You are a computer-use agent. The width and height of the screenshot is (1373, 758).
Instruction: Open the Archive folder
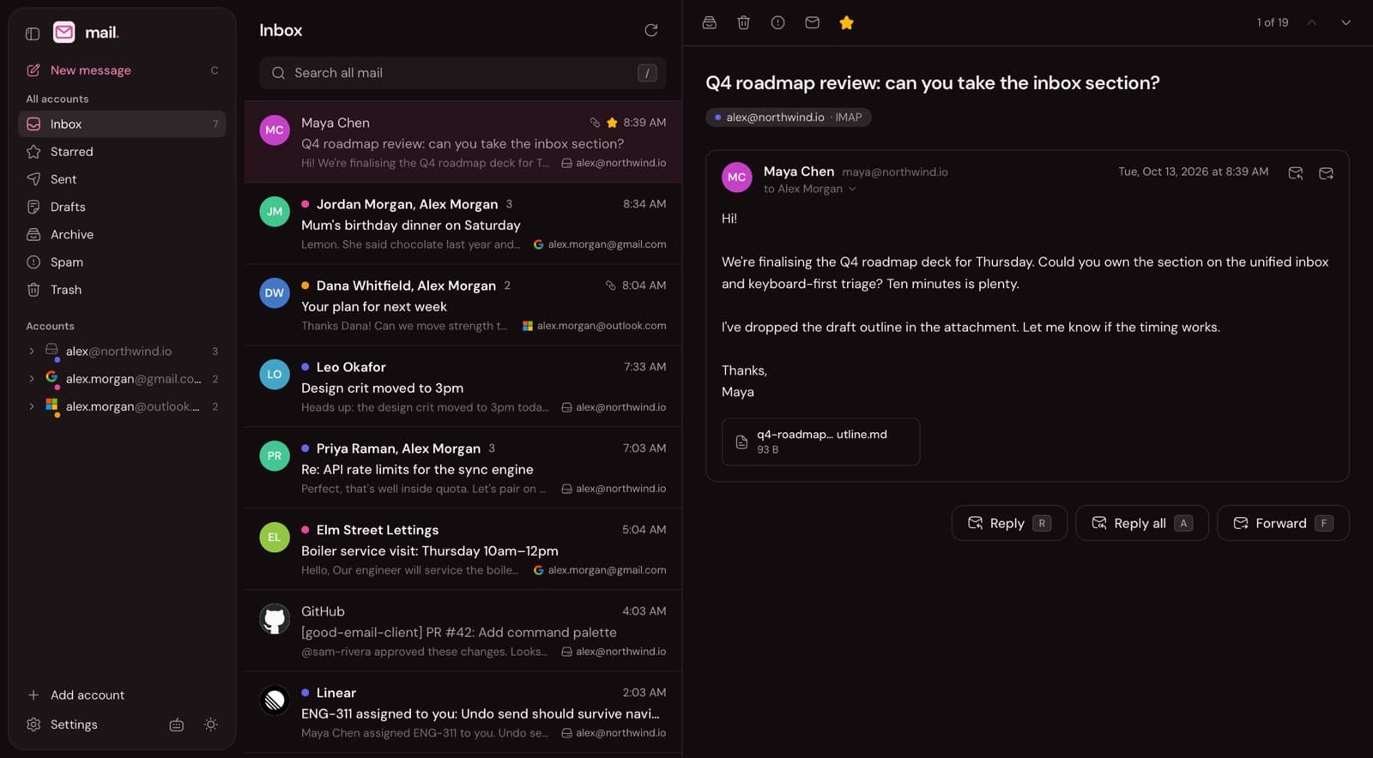[122, 234]
